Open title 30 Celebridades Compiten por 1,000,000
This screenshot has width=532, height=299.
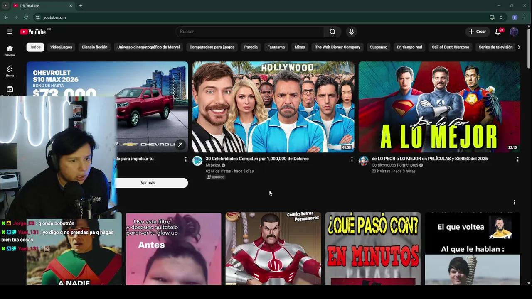click(x=257, y=159)
